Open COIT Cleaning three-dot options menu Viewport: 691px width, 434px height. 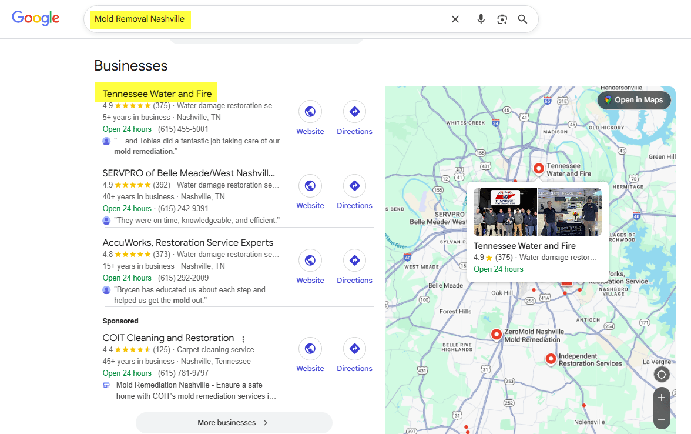tap(243, 339)
